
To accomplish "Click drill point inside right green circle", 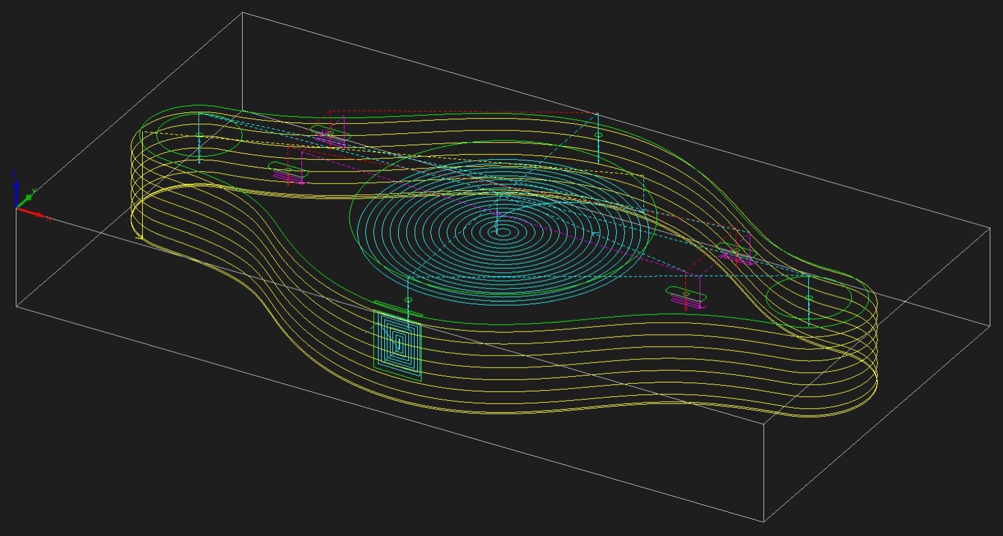I will point(809,298).
